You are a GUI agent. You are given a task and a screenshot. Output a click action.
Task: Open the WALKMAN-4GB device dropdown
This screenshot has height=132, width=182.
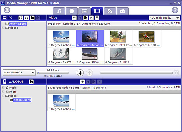point(19,73)
